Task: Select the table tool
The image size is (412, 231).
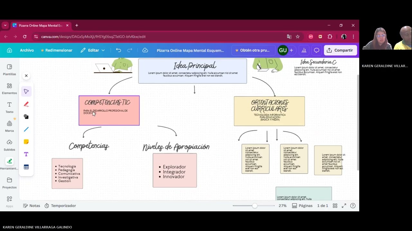Action: 26,167
